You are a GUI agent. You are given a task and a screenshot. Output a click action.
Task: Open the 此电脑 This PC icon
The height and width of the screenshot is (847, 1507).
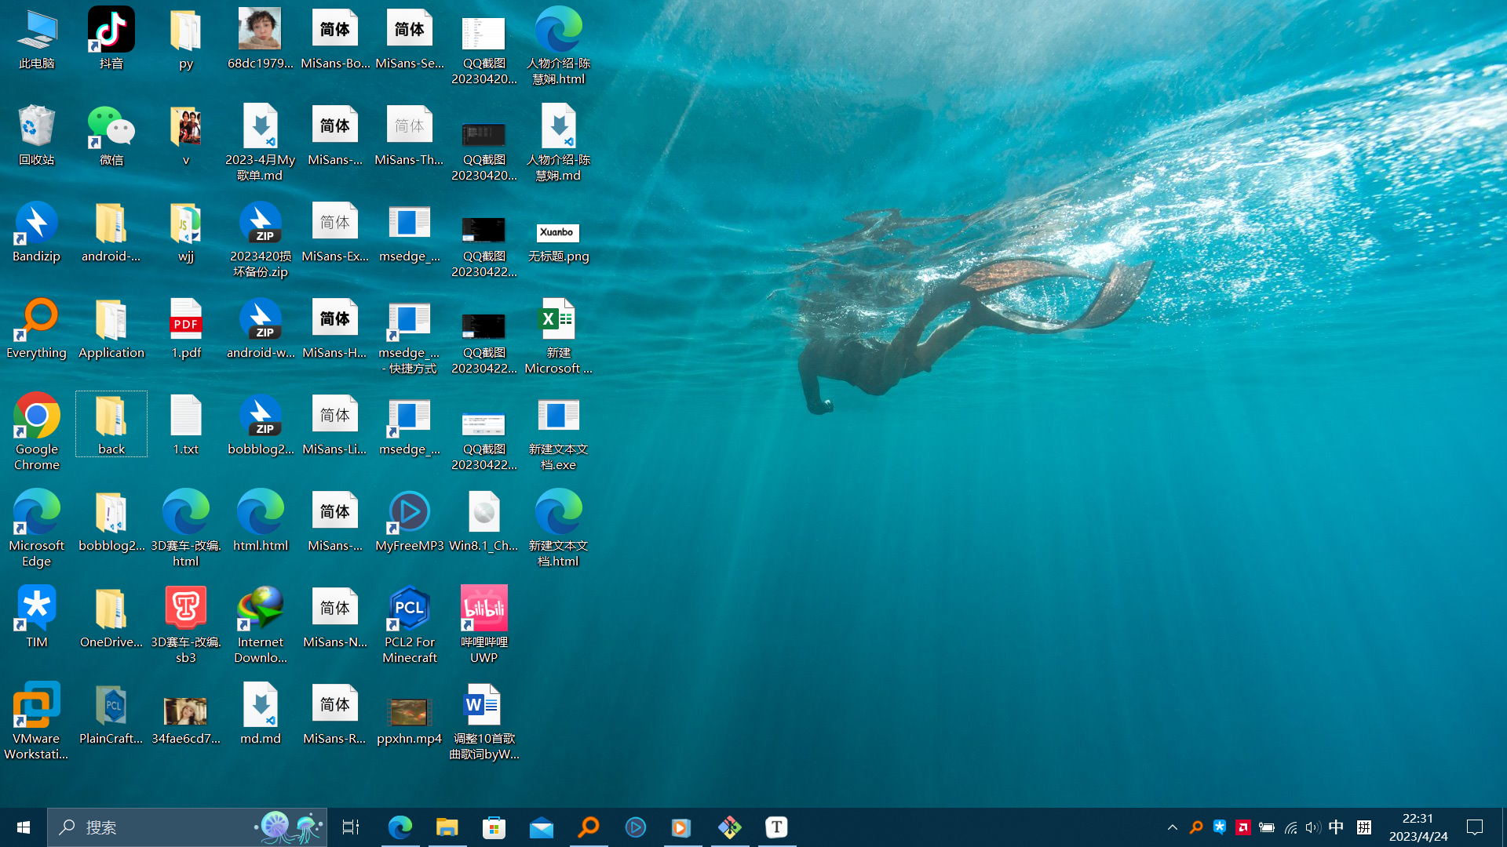(37, 38)
